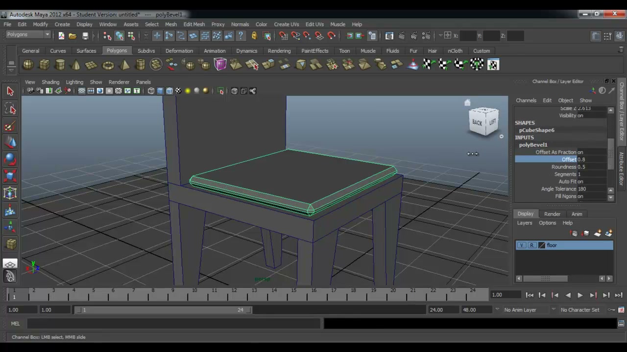Viewport: 627px width, 352px height.
Task: Click the pCubeShape6 shape node heading
Action: (x=536, y=130)
